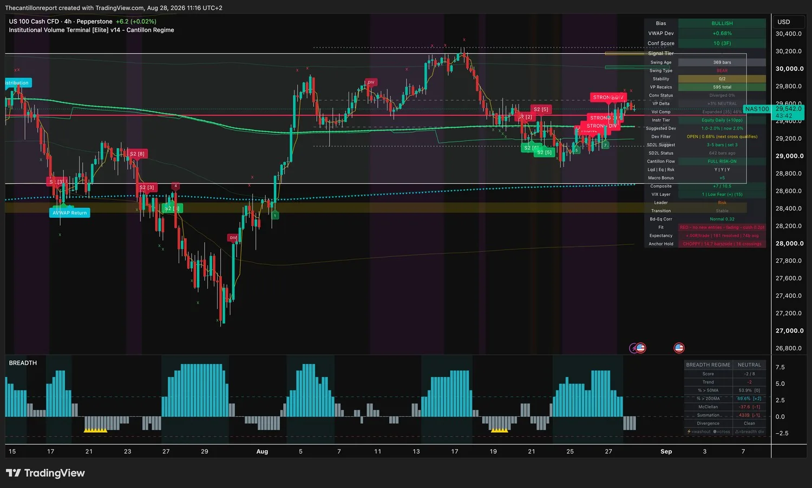Viewport: 812px width, 488px height.
Task: Click the Conf Score value 10 (3F)
Action: click(x=722, y=43)
